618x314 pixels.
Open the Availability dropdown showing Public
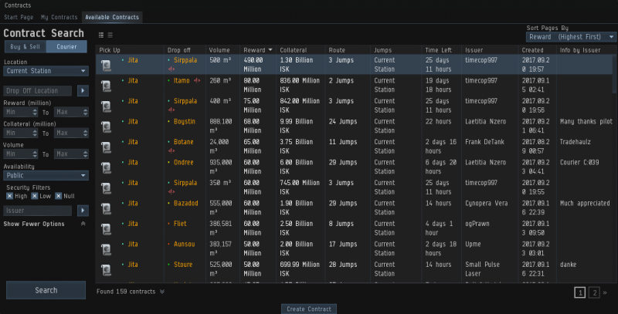tap(46, 175)
